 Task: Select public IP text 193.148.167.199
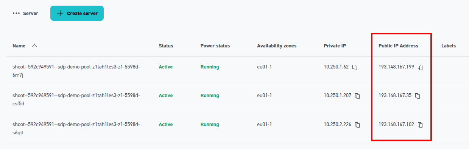click(x=396, y=67)
